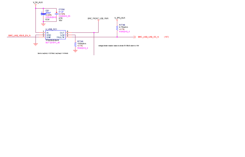Click the off-page connector arrow for BMC_USB_UAB_OC_N
Viewport: 245px width, 157px height.
point(135,37)
